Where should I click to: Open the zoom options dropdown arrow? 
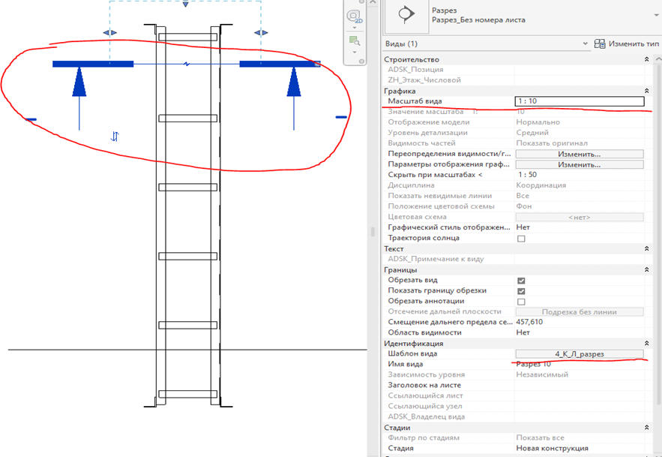click(x=355, y=53)
